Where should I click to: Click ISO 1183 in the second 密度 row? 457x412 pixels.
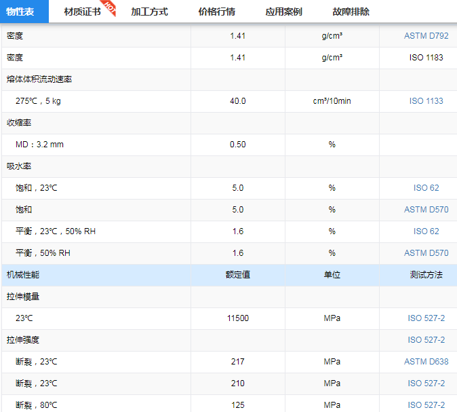(x=426, y=58)
